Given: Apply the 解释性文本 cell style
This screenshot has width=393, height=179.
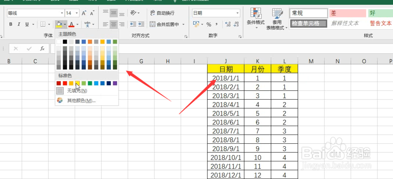Looking at the screenshot, I should click(x=348, y=24).
